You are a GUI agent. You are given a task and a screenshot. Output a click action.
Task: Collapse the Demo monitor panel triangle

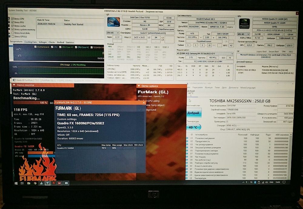14,85
